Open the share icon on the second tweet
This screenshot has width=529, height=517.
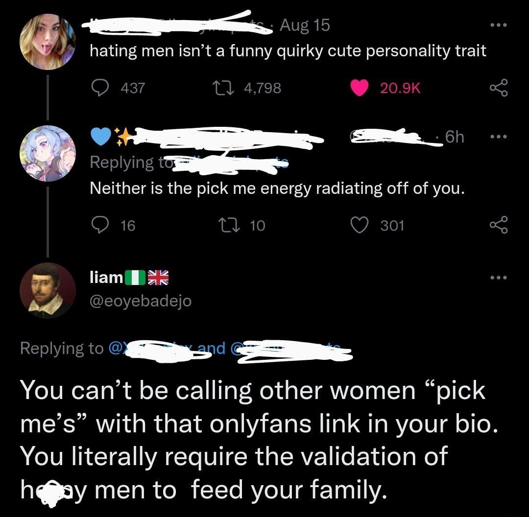pyautogui.click(x=499, y=225)
